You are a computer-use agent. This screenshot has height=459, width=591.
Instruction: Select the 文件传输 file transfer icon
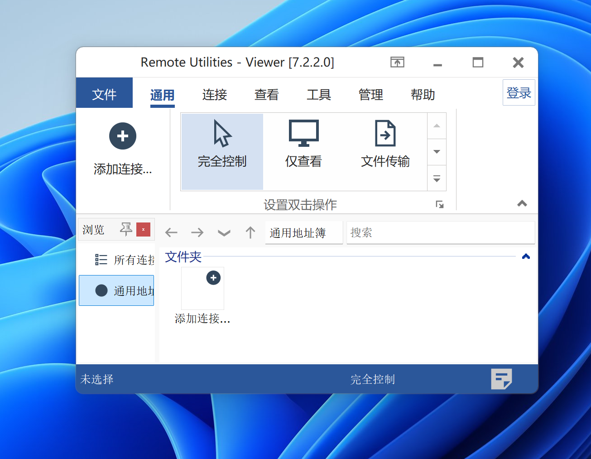point(385,151)
